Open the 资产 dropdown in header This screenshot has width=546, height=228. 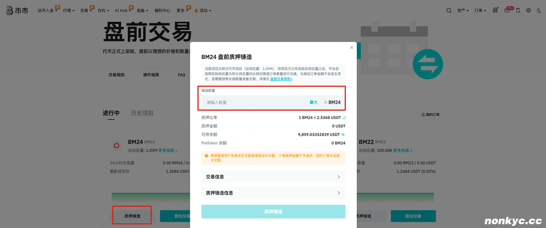point(462,10)
